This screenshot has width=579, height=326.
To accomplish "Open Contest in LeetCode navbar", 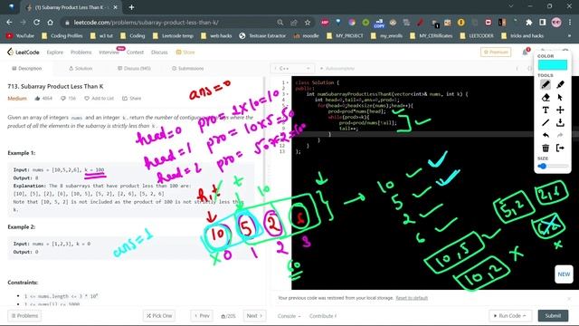I will pyautogui.click(x=135, y=53).
